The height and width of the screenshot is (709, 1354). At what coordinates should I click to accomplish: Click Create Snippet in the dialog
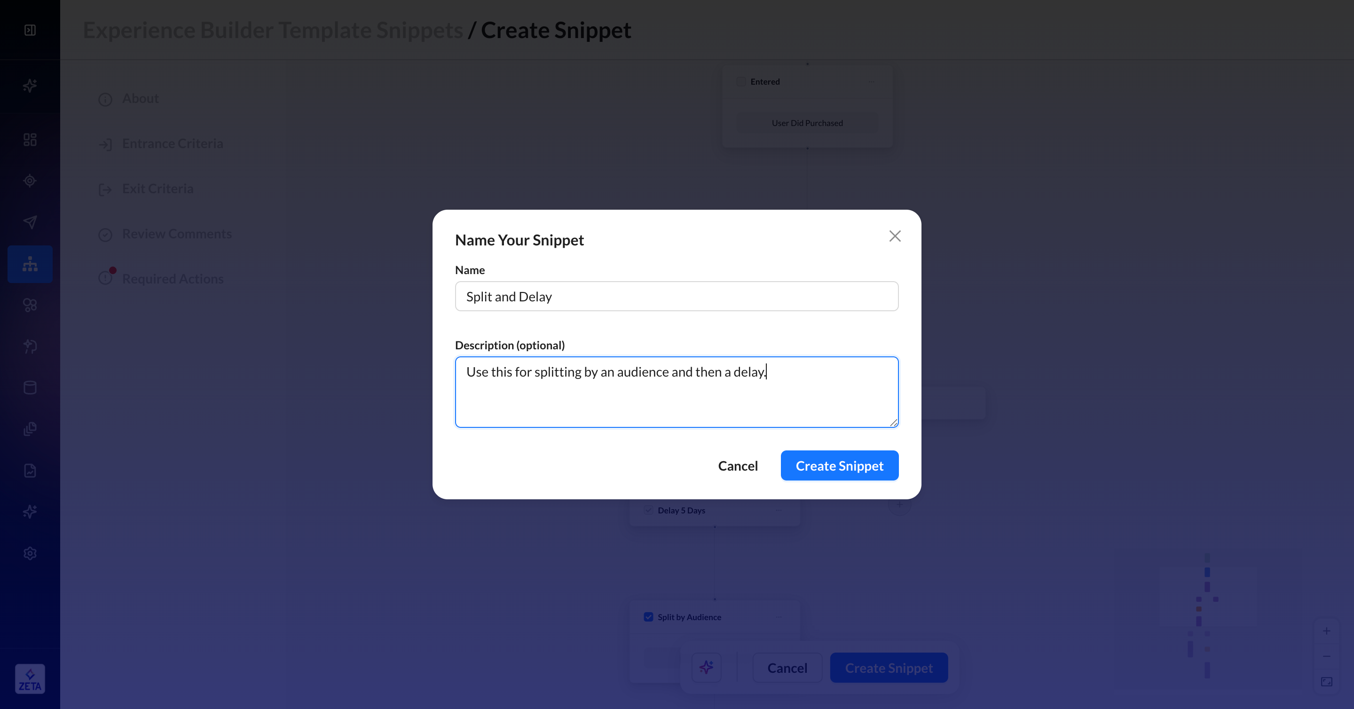tap(839, 465)
